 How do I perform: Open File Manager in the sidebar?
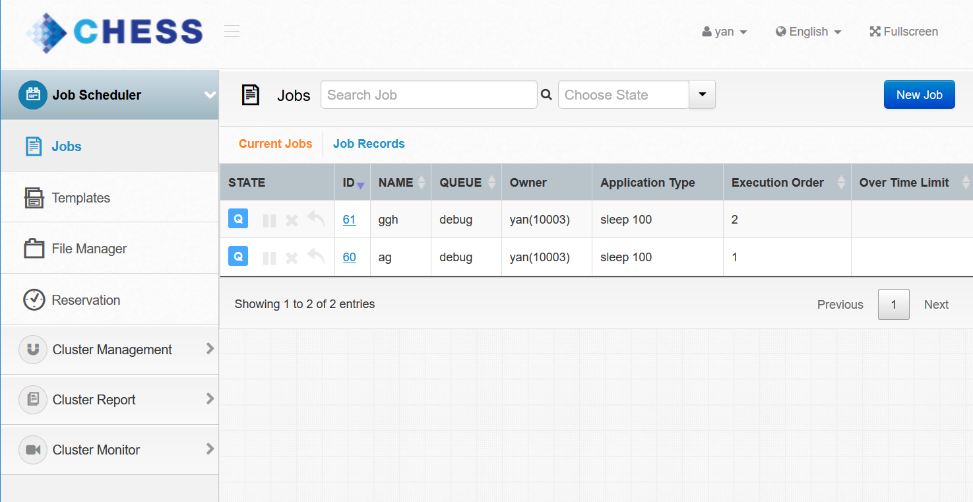[x=110, y=249]
